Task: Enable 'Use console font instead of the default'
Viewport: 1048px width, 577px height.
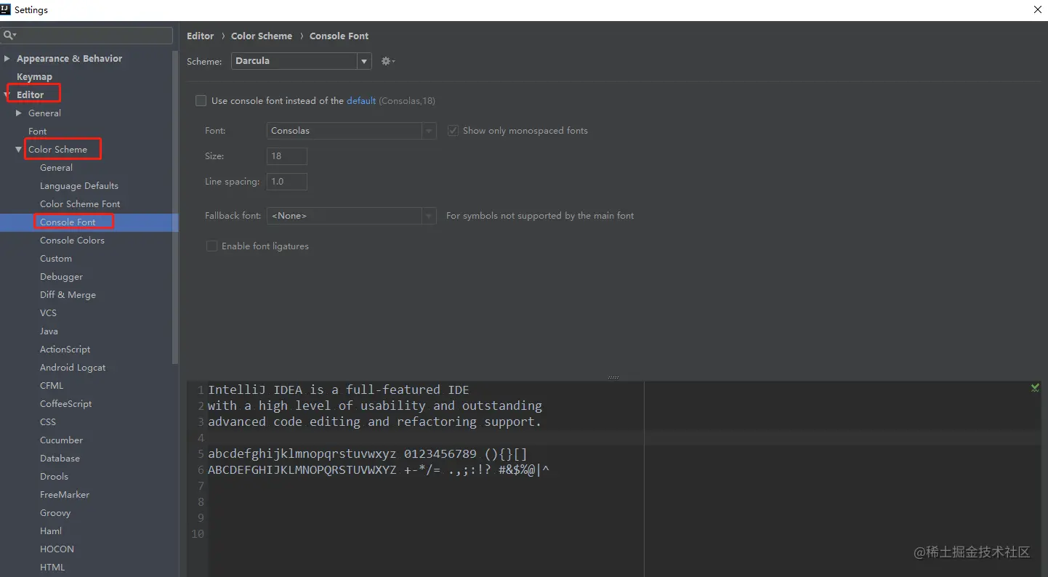Action: coord(201,101)
